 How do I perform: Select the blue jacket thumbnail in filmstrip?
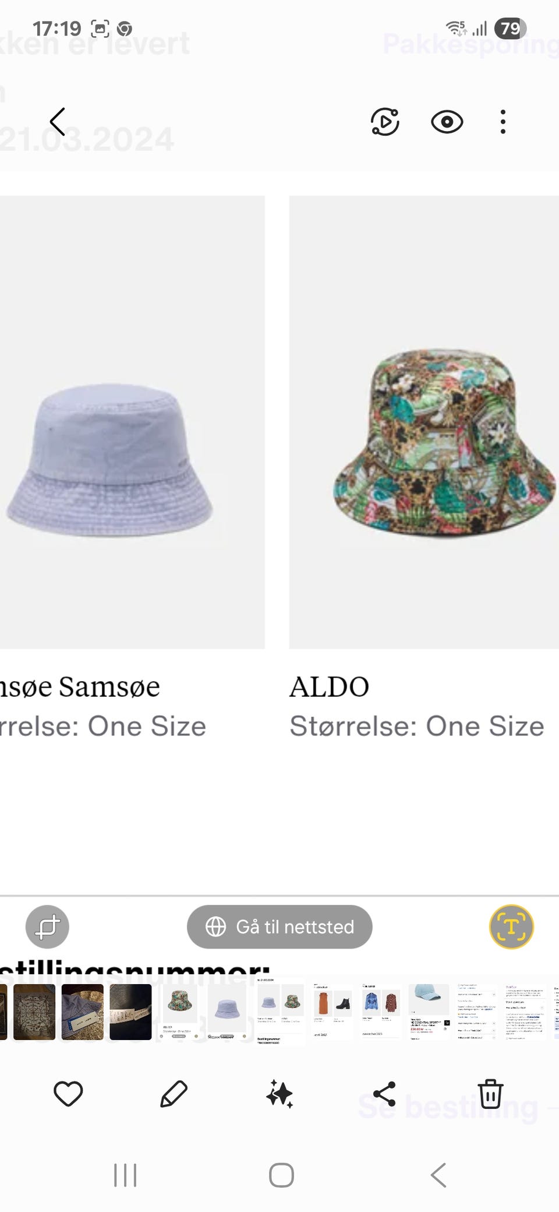381,1012
